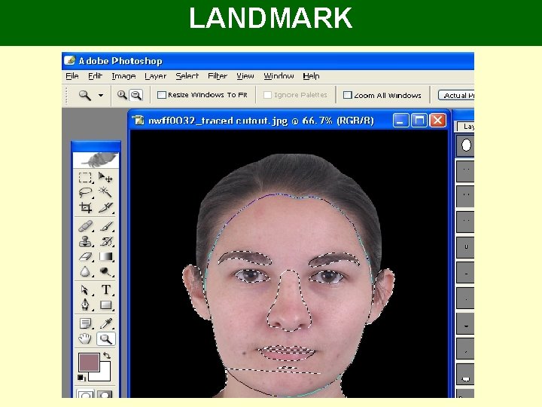Open the Edit menu
Screen dimensions: 542x407
coord(95,76)
